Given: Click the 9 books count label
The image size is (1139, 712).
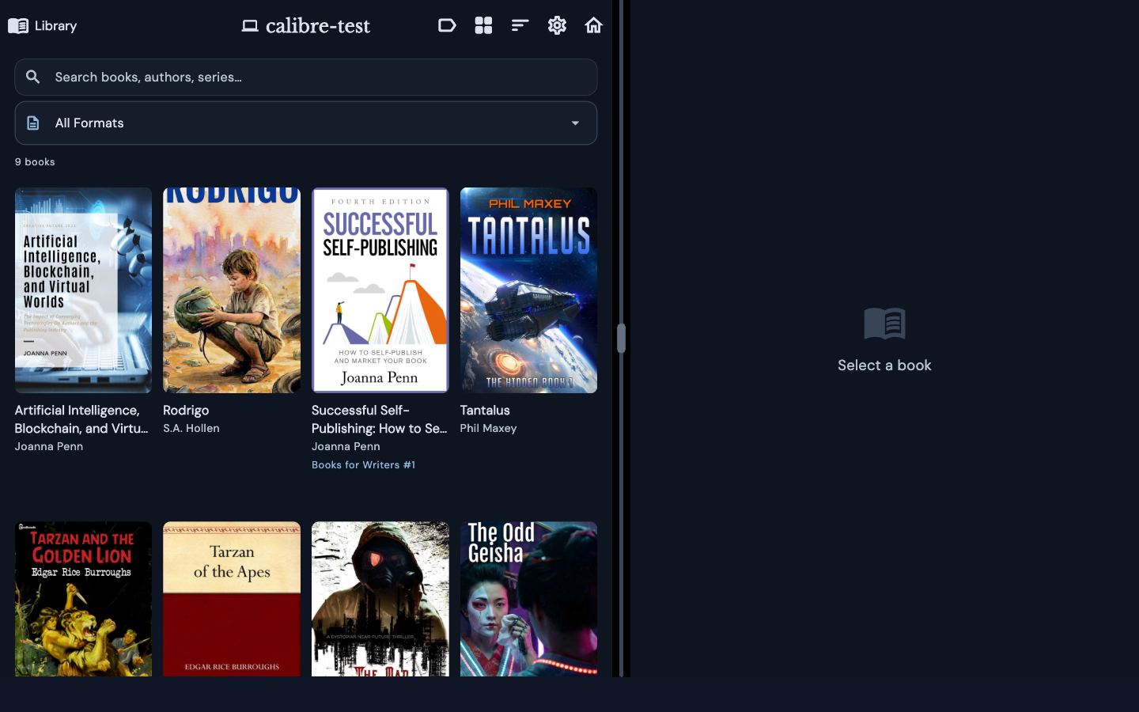Looking at the screenshot, I should (x=35, y=161).
